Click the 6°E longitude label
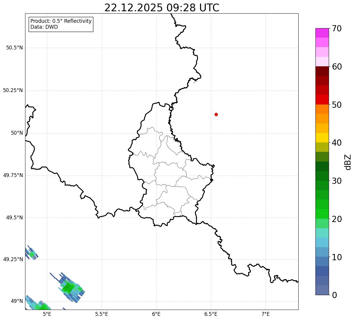 tap(156, 314)
